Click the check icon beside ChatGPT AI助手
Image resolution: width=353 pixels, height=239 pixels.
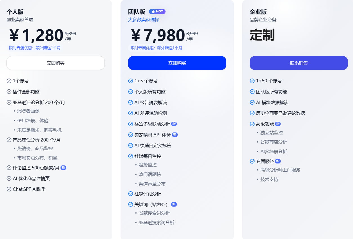click(9, 189)
